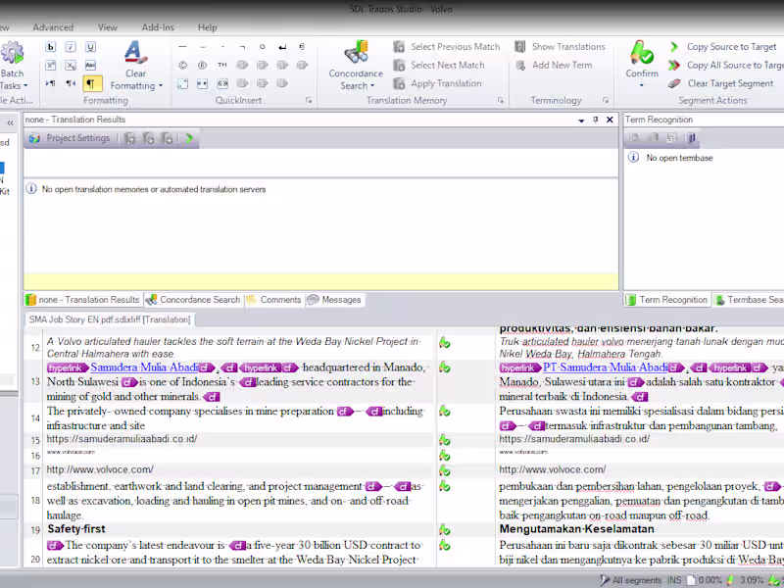The image size is (784, 588).
Task: Click Copy All Source to Target
Action: click(726, 65)
